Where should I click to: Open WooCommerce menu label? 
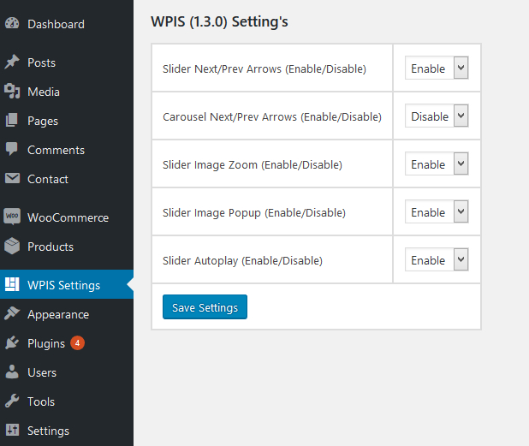[x=68, y=217]
